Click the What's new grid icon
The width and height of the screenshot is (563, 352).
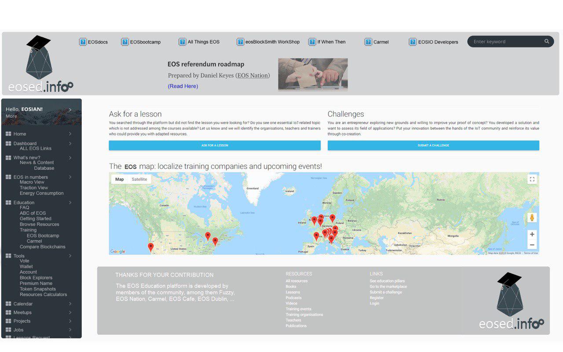coord(8,158)
